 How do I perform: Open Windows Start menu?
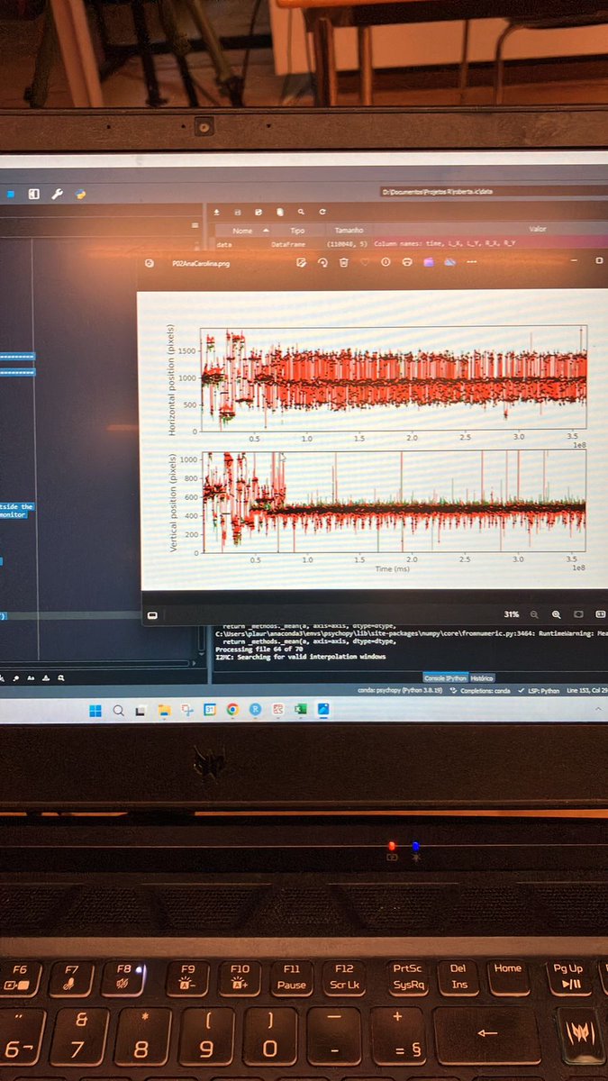(95, 711)
